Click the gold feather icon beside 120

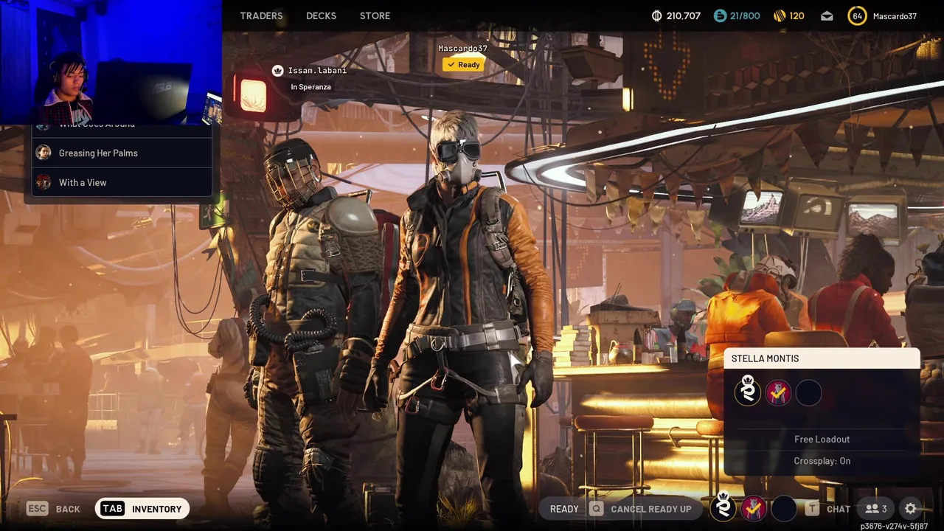pos(780,15)
